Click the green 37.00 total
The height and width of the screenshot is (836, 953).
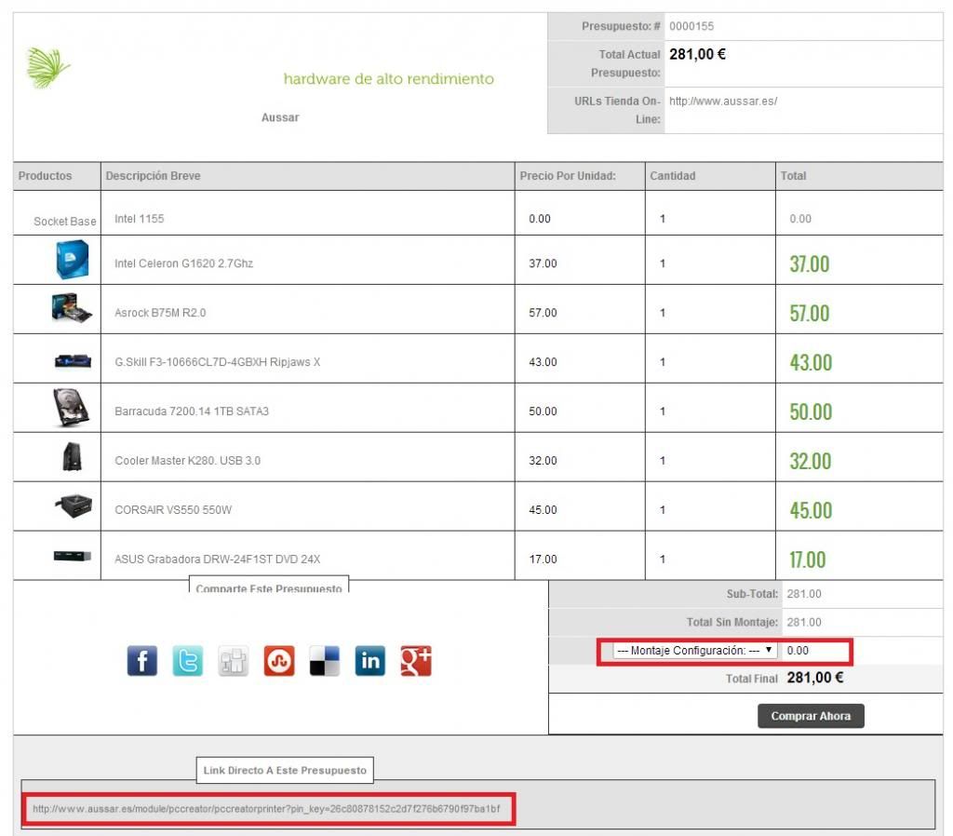(x=809, y=263)
